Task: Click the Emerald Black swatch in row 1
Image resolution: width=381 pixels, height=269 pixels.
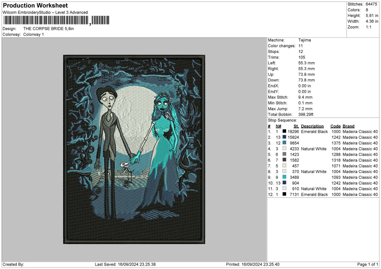Action: (284, 132)
